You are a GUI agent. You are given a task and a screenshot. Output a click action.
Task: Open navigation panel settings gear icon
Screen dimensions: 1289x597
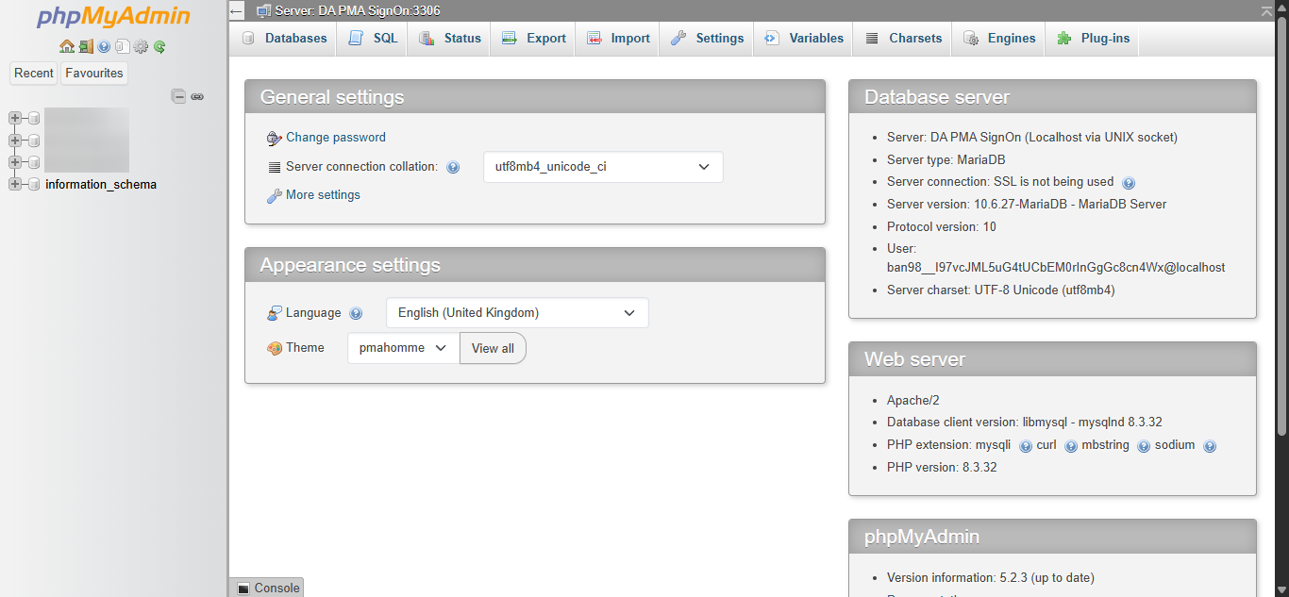click(x=141, y=46)
